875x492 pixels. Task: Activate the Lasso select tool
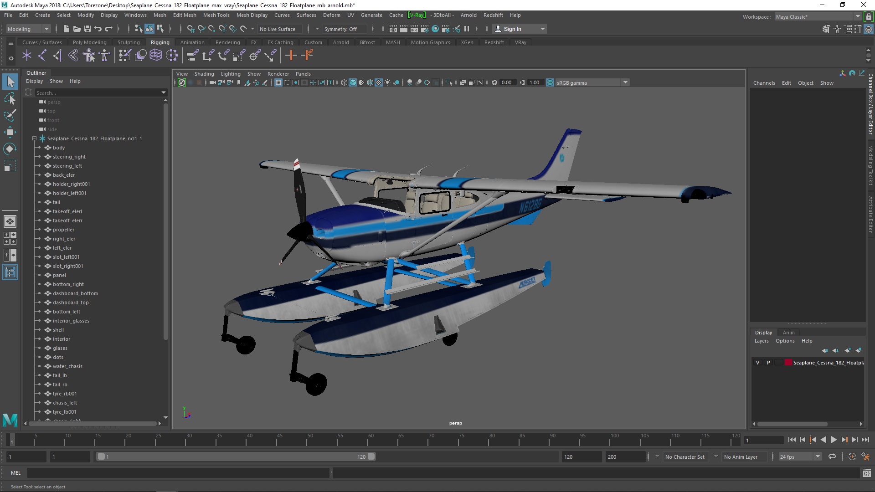coord(10,99)
